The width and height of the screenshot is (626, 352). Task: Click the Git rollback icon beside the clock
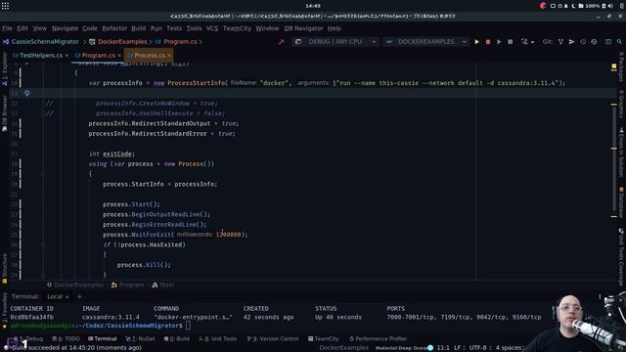pos(594,41)
